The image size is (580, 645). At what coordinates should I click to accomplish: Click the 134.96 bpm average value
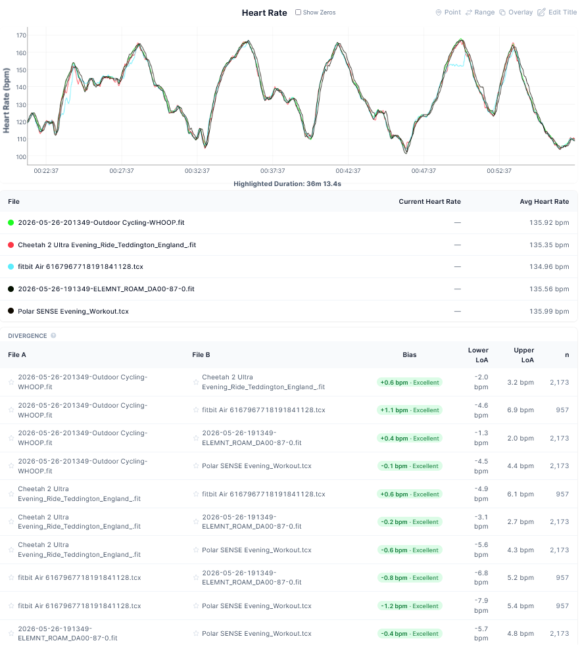pyautogui.click(x=549, y=266)
